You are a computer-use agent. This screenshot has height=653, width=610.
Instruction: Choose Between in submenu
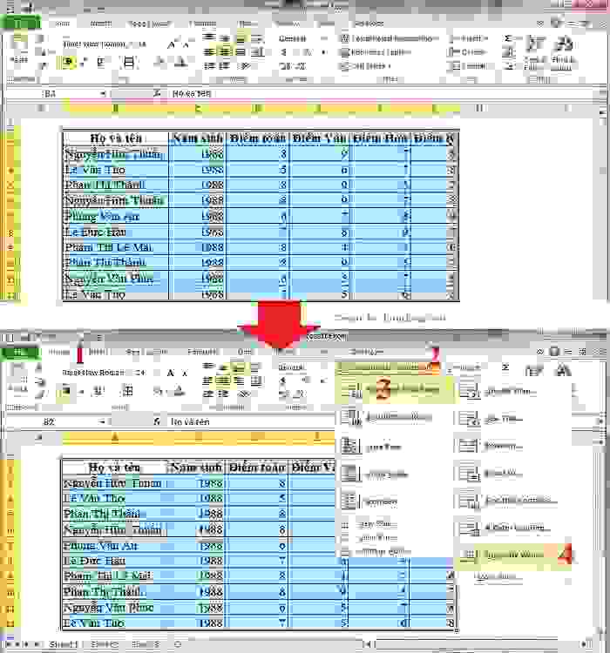point(512,446)
